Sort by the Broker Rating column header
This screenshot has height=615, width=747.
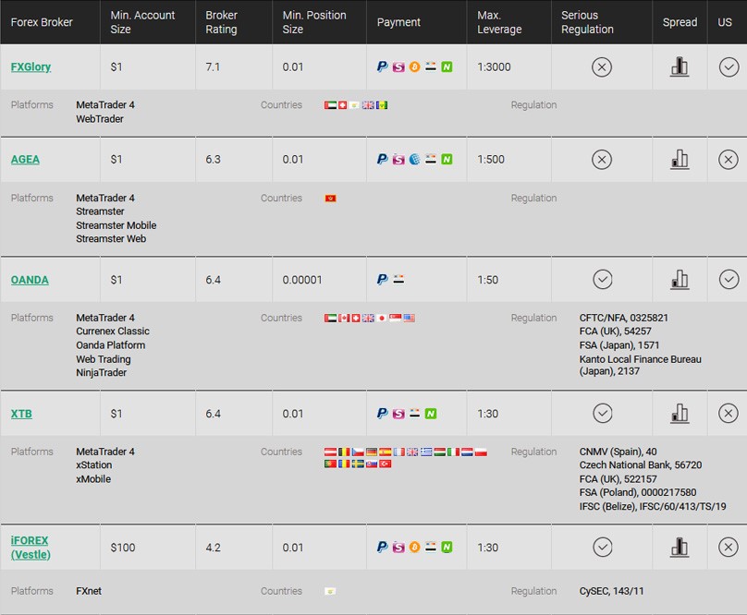point(221,22)
